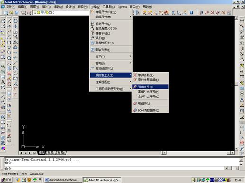
Task: Select the Spline curve tool
Action: click(9, 32)
